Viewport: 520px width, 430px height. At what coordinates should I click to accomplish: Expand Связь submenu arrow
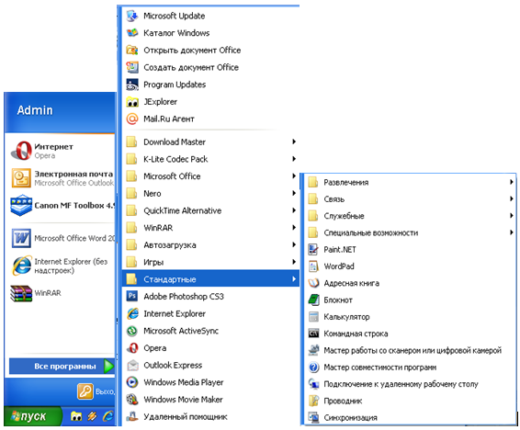click(x=512, y=198)
